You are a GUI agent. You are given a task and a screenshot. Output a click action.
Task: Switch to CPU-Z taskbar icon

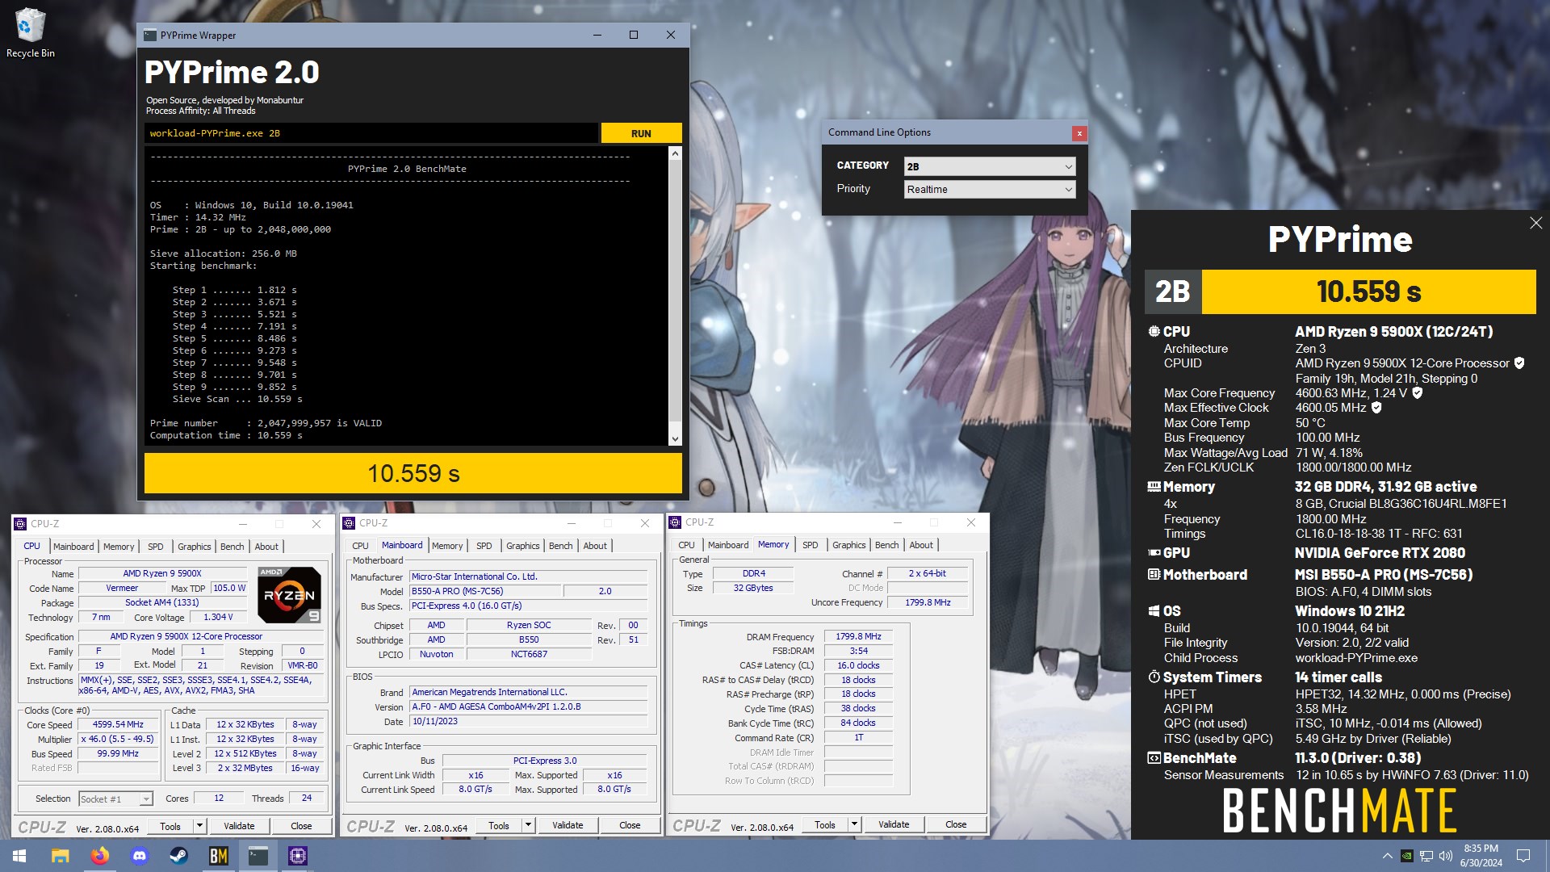(x=297, y=856)
